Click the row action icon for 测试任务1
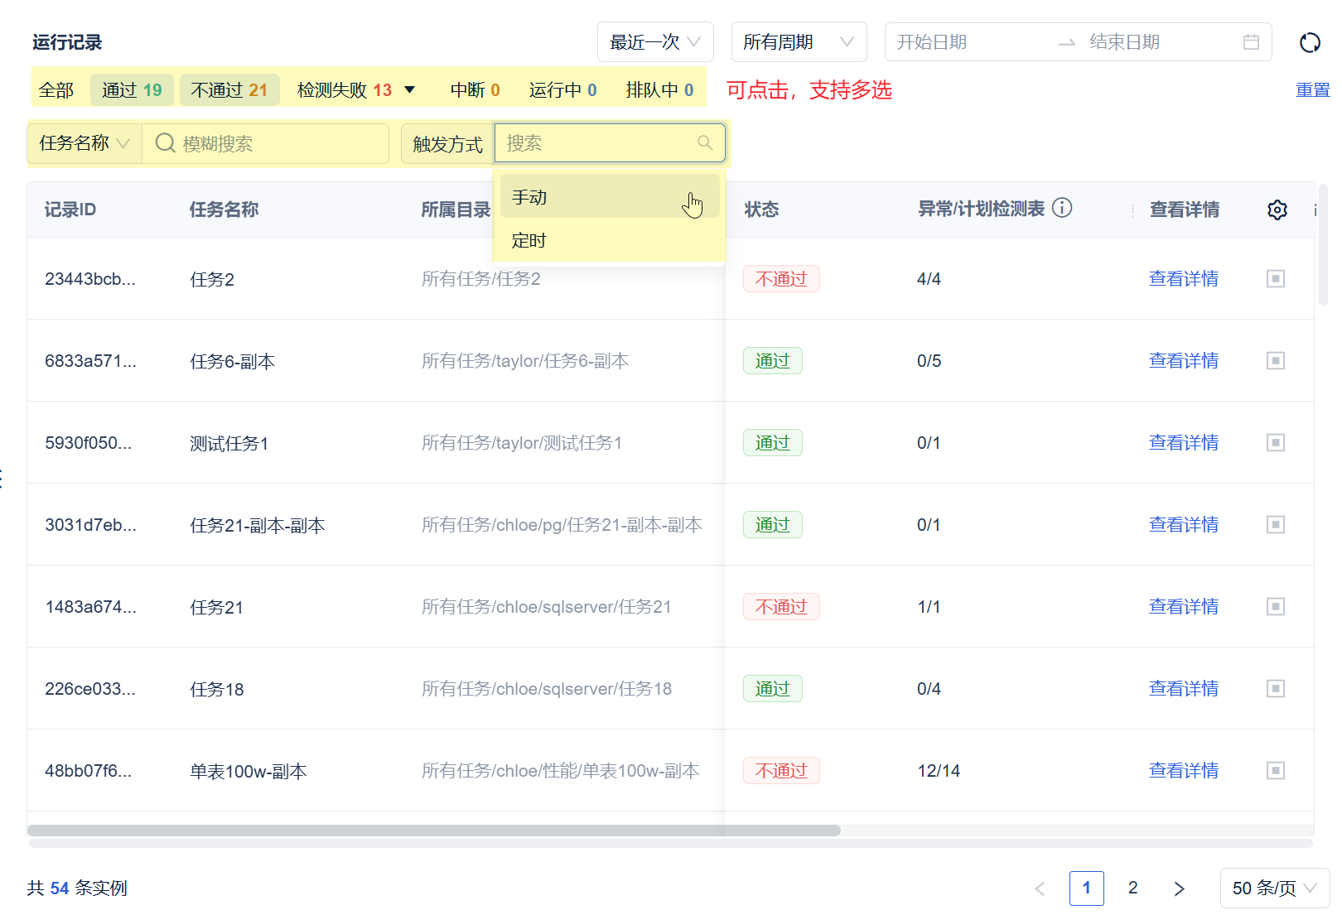Screen dimensions: 1342x915 coord(1276,443)
